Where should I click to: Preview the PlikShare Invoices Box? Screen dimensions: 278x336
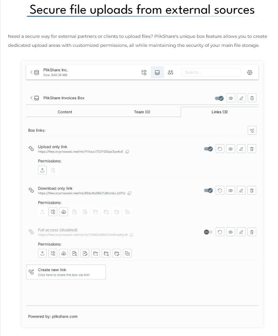(231, 98)
